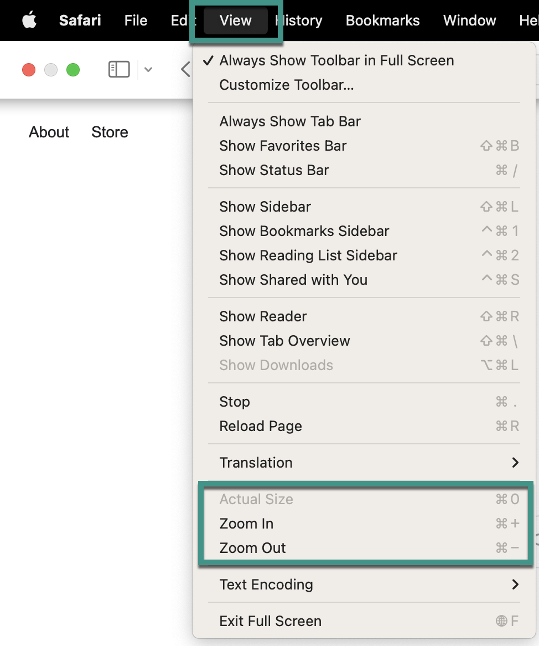Open the Bookmarks menu
Screen dimensions: 539x646
(382, 20)
